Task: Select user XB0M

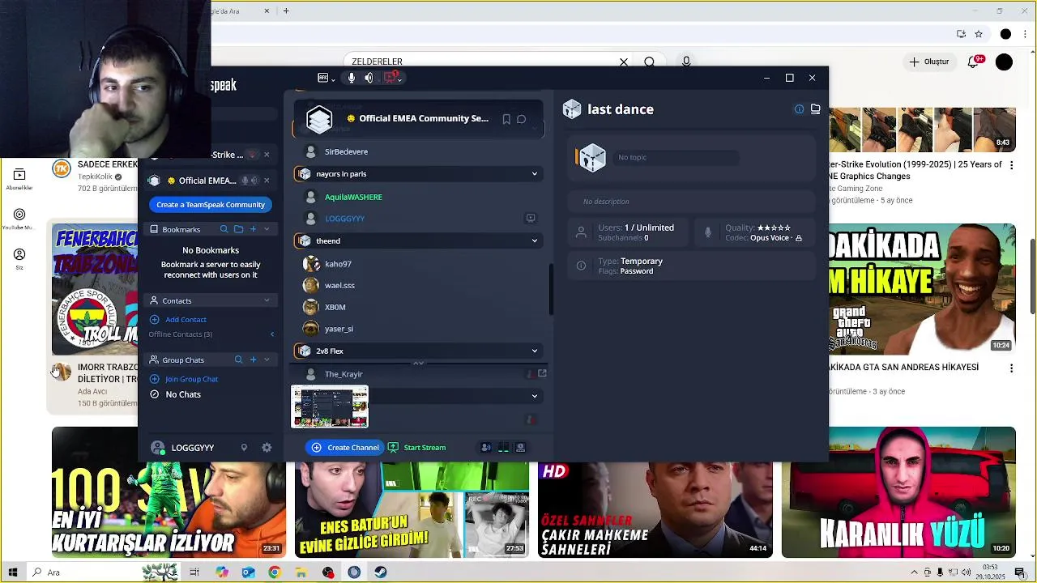Action: [335, 307]
